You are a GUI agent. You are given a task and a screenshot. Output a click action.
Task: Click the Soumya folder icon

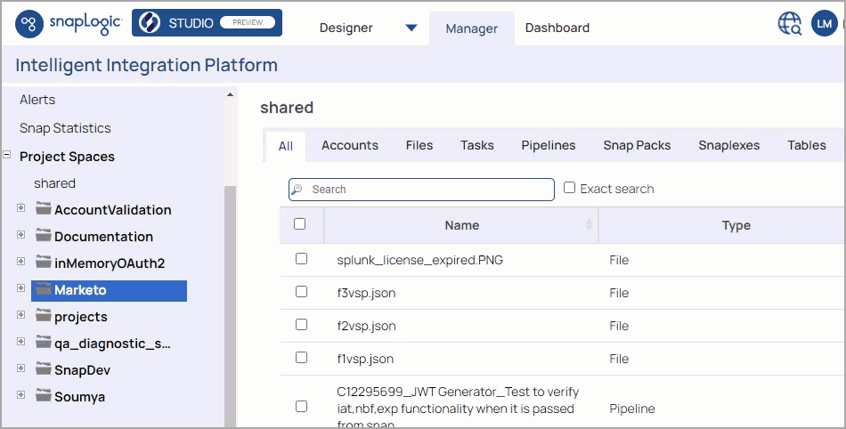[x=44, y=396]
